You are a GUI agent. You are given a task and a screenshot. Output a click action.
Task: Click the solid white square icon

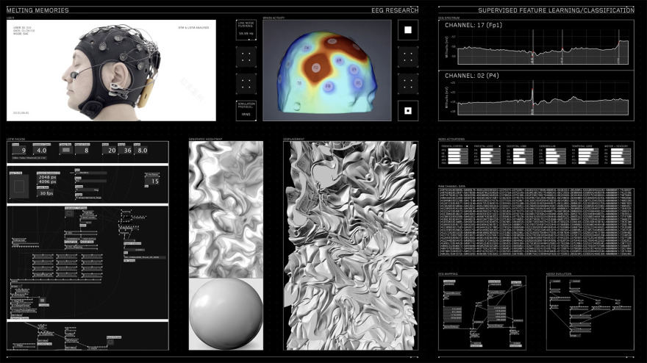pyautogui.click(x=408, y=30)
